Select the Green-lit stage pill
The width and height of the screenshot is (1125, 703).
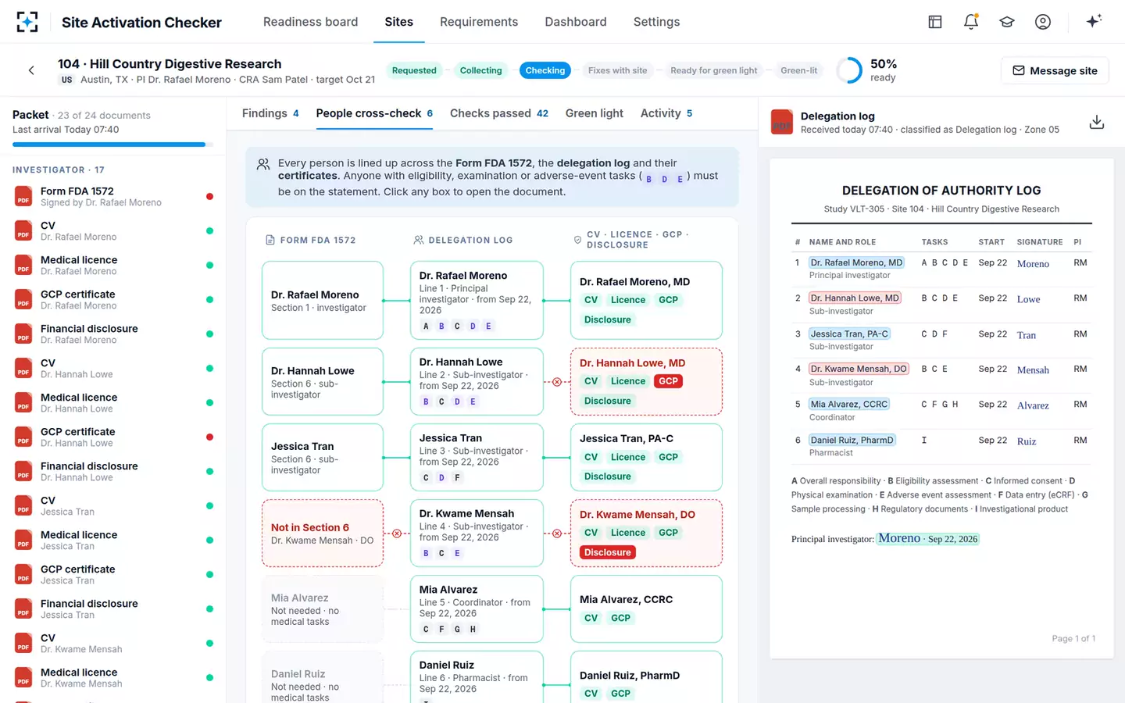coord(799,70)
